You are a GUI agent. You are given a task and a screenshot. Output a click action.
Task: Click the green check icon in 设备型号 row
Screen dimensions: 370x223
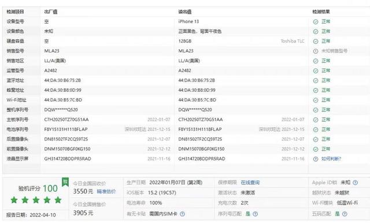click(316, 22)
